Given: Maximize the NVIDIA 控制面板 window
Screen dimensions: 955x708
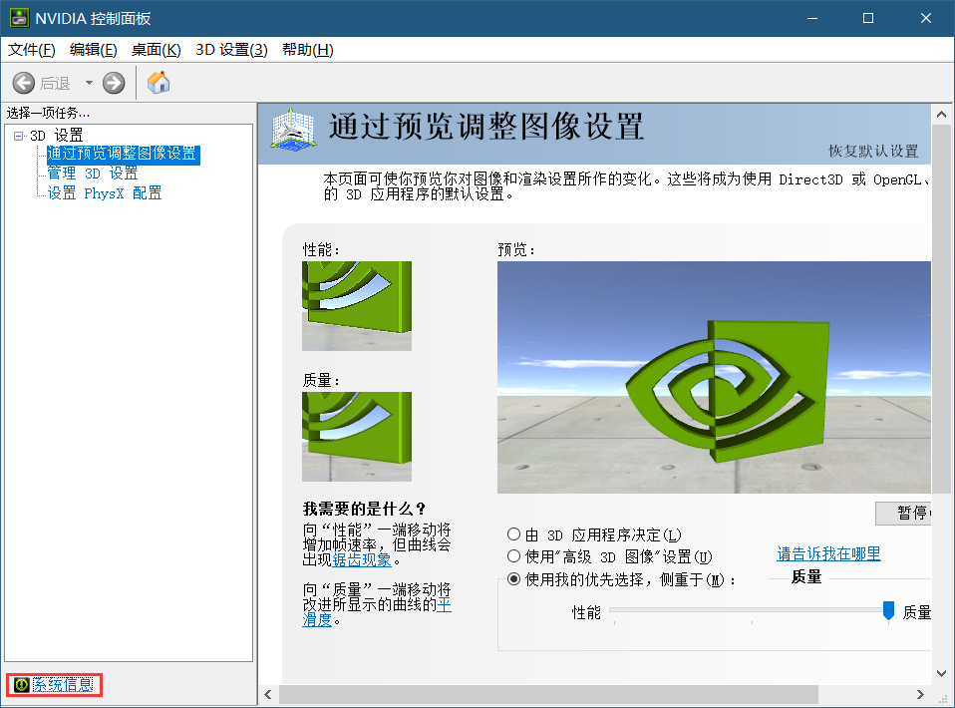Looking at the screenshot, I should pyautogui.click(x=868, y=18).
